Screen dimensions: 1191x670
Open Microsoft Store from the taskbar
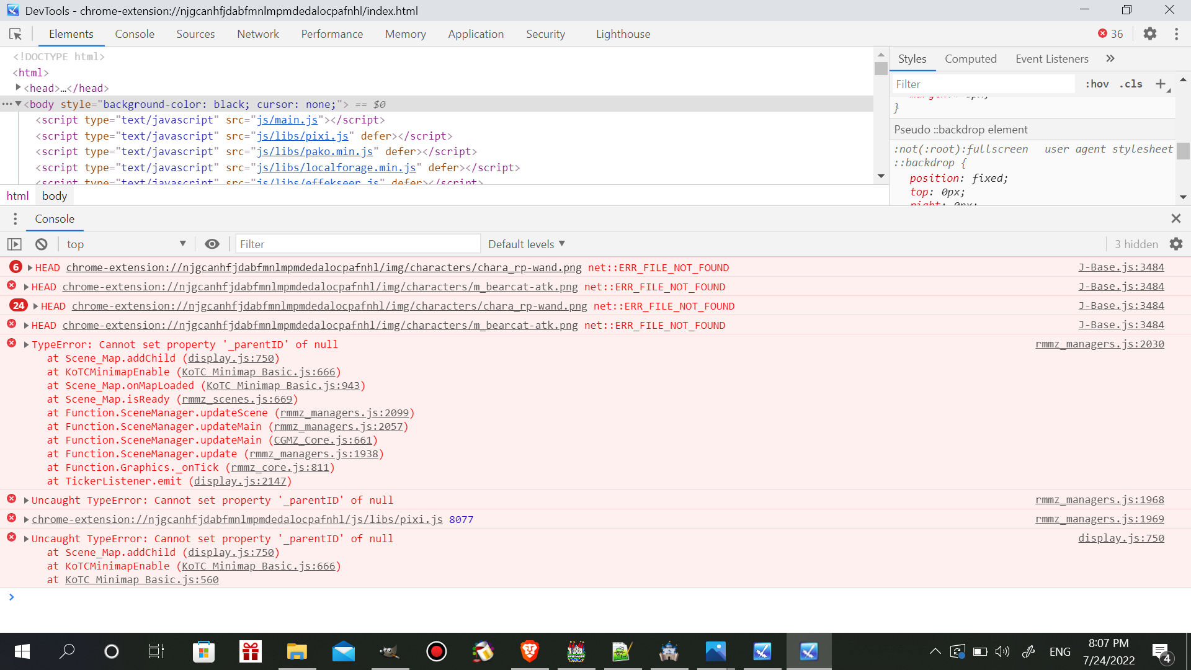click(203, 651)
